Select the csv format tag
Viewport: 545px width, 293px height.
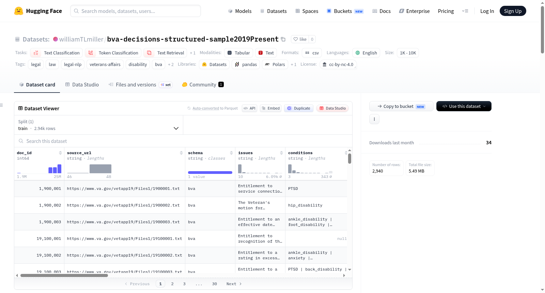coord(312,53)
